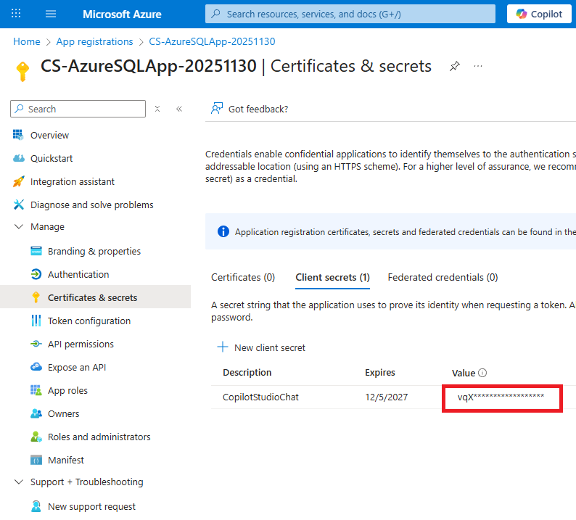Open API permissions in sidebar
The image size is (576, 520).
point(81,344)
